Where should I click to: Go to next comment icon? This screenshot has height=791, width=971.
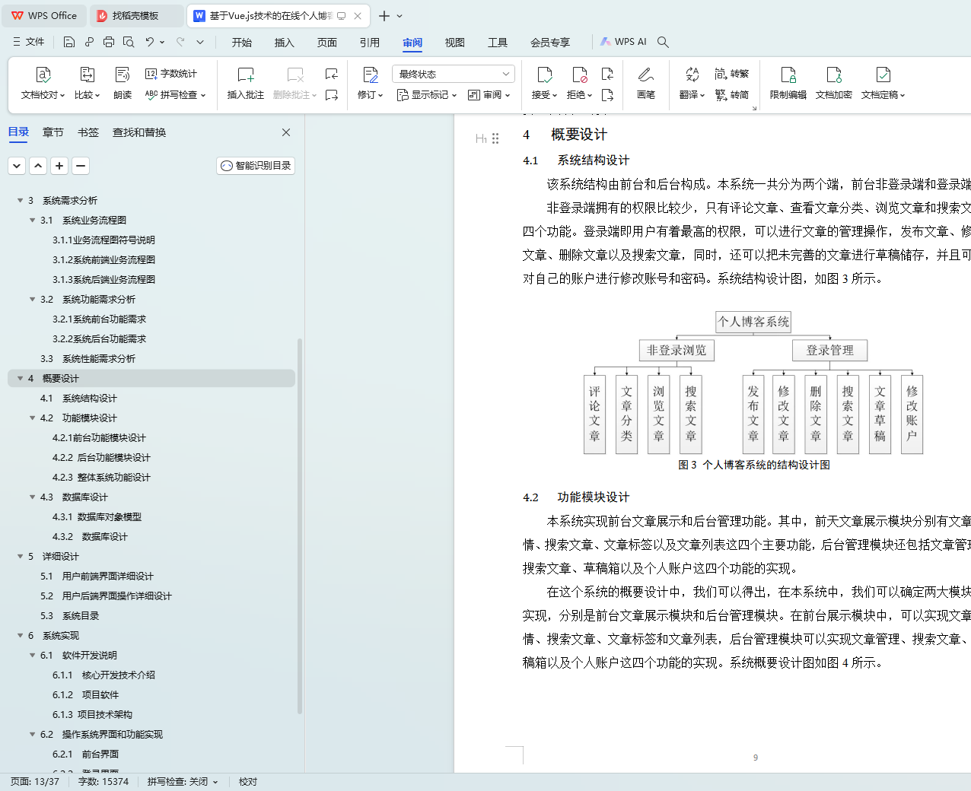[331, 95]
